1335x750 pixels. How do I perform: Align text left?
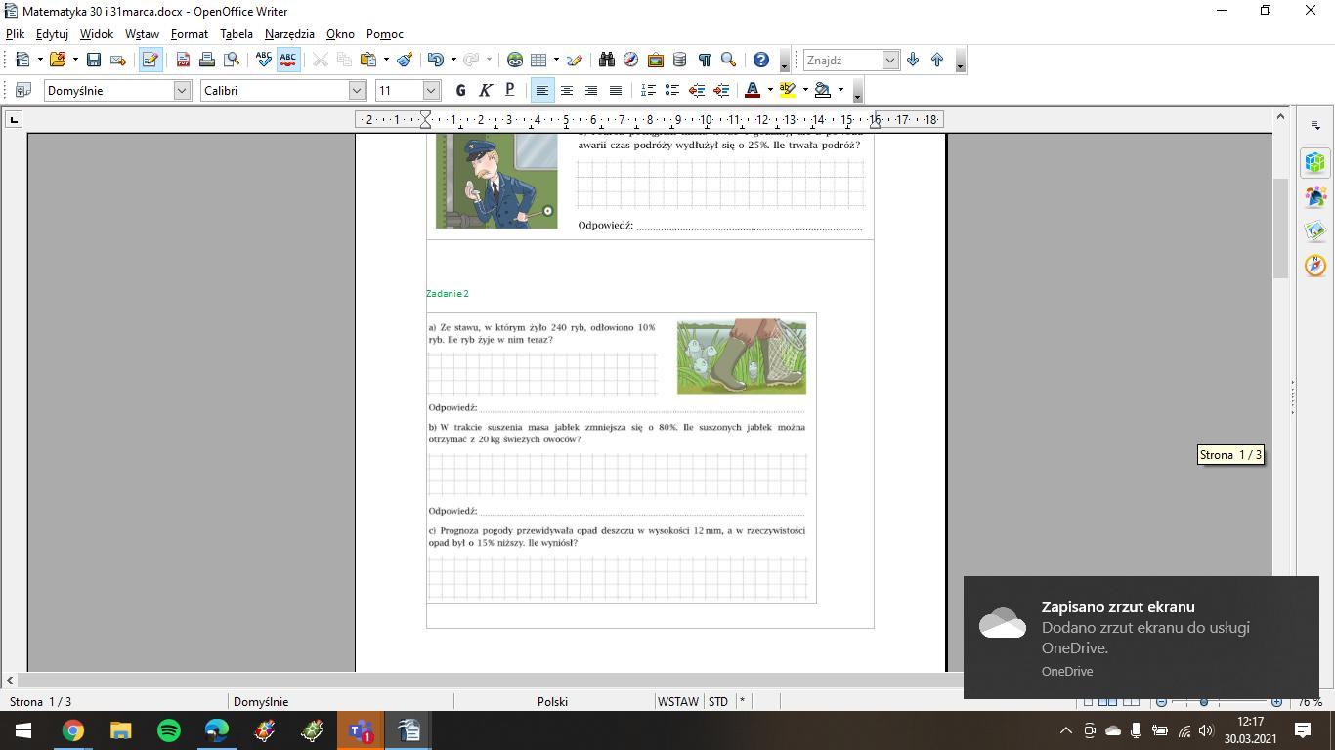click(x=542, y=90)
